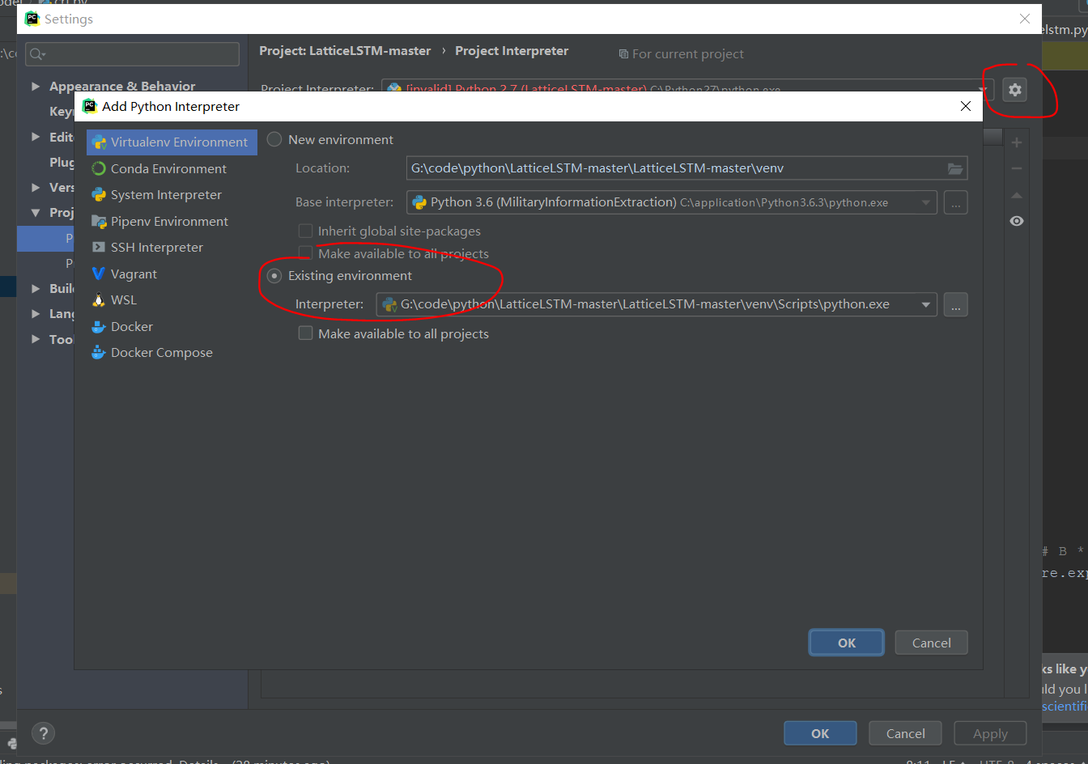
Task: Click the System Interpreter Python icon
Action: click(99, 195)
